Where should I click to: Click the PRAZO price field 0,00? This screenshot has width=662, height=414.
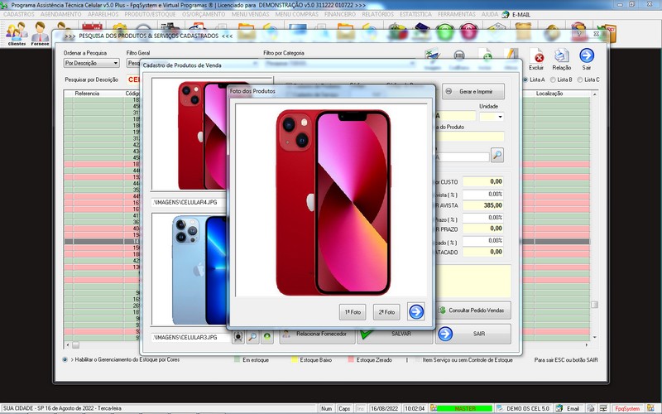[483, 229]
